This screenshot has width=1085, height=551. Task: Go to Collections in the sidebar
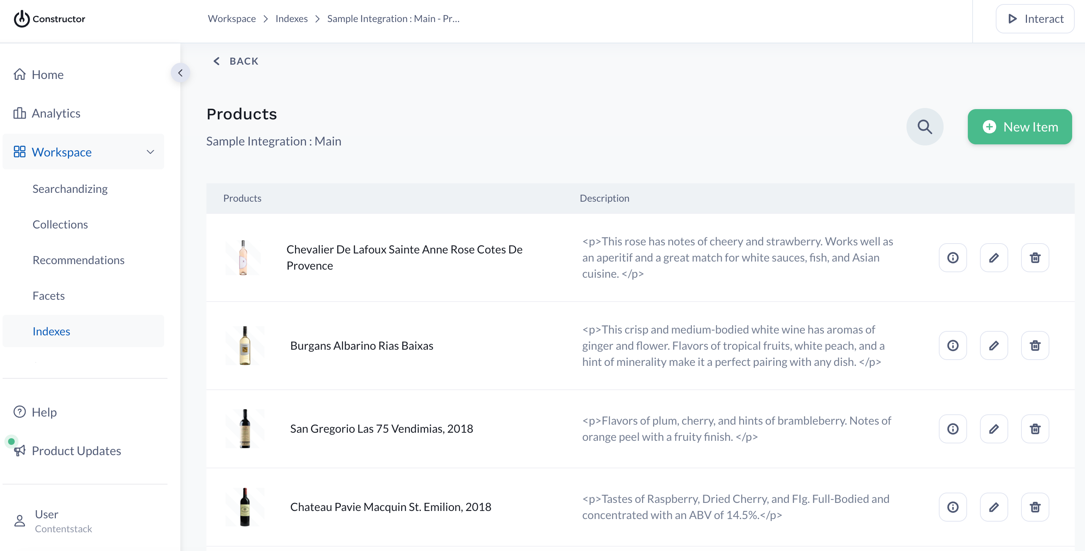[x=60, y=224]
